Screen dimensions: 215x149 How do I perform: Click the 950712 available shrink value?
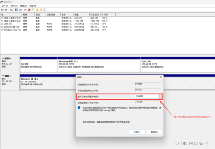[139, 90]
